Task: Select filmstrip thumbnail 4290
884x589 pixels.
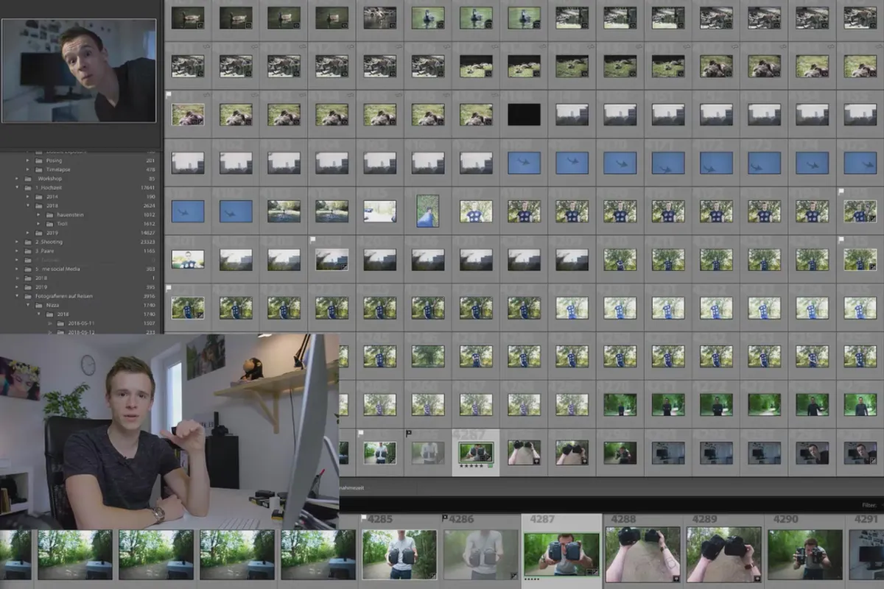Action: point(805,554)
